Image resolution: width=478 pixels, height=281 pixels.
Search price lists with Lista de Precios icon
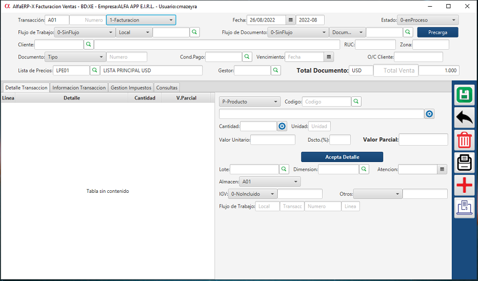pos(95,70)
